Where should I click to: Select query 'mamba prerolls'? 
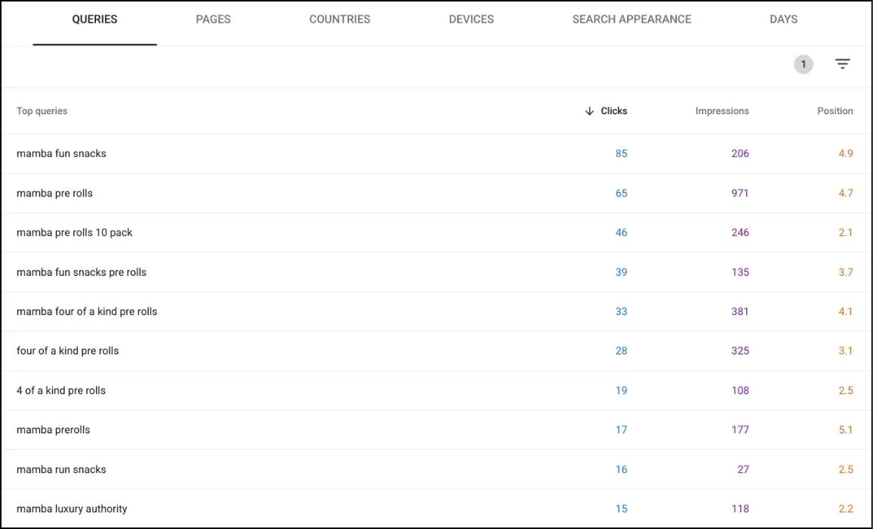tap(53, 430)
